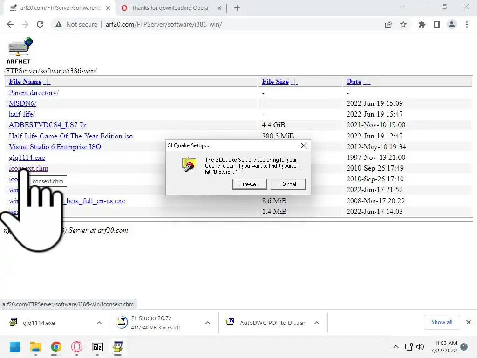Reload the current page
477x358 pixels.
[x=40, y=24]
